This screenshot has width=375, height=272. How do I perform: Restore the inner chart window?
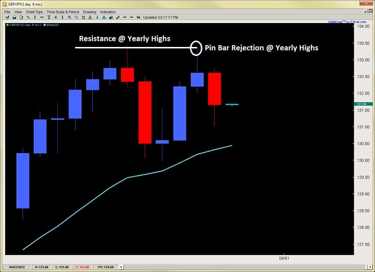pyautogui.click(x=370, y=11)
